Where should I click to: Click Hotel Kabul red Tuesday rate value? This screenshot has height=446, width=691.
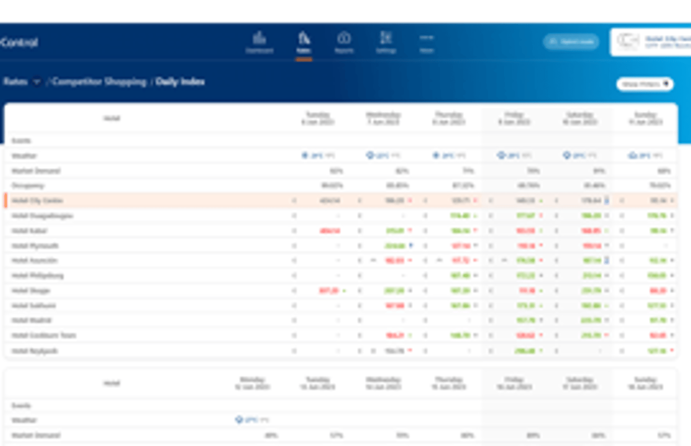330,231
